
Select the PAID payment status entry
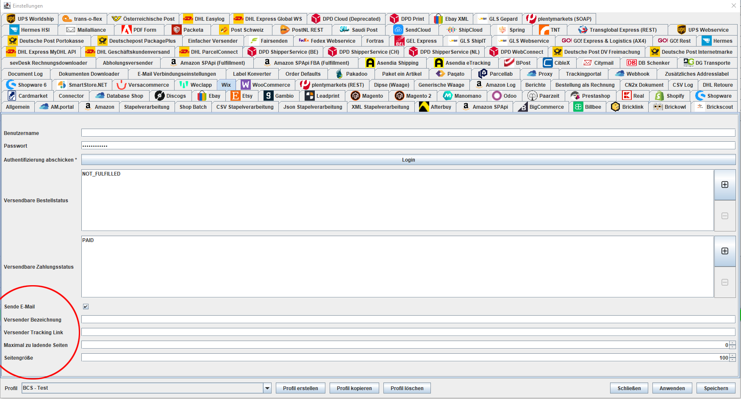[x=88, y=240]
